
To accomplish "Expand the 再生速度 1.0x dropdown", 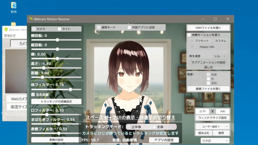I will click(x=220, y=56).
